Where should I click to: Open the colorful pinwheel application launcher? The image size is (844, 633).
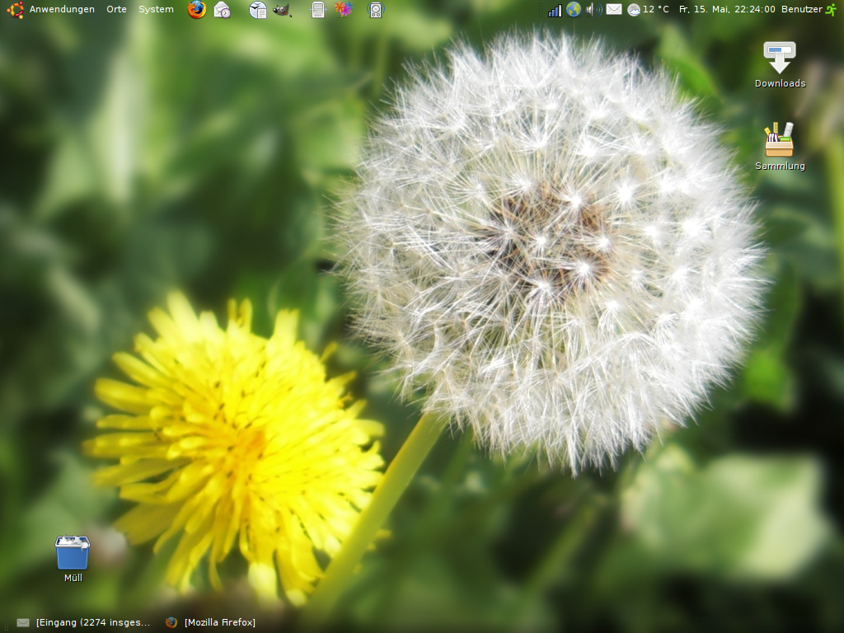tap(343, 9)
